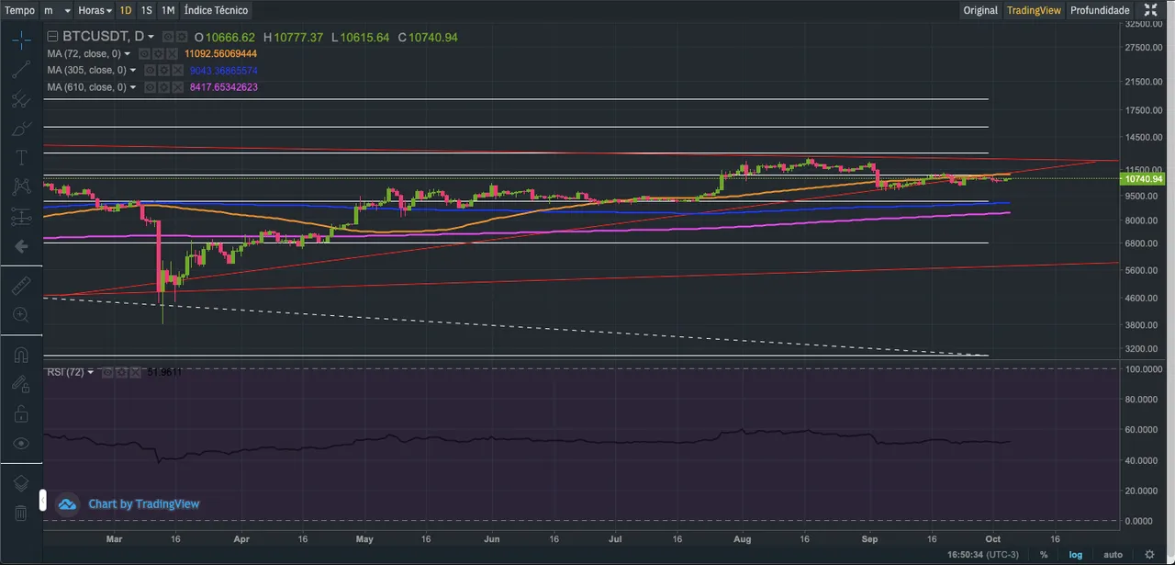The image size is (1175, 565).
Task: Remove the MA 610 indicator
Action: (x=176, y=86)
